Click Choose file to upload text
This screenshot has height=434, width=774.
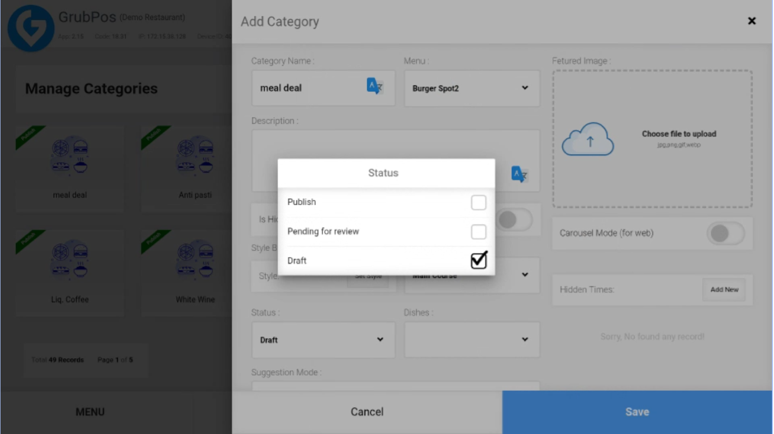point(679,134)
